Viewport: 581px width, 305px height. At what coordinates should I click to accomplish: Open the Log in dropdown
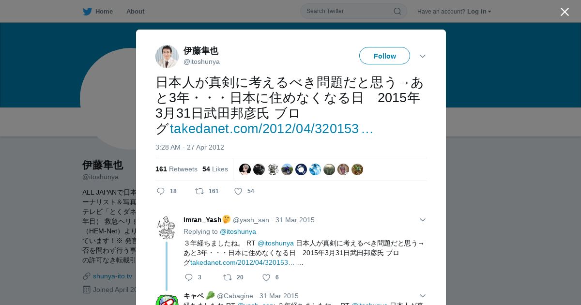(479, 12)
